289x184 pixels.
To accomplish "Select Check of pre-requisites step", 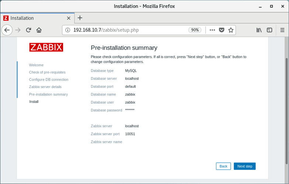I will point(47,72).
